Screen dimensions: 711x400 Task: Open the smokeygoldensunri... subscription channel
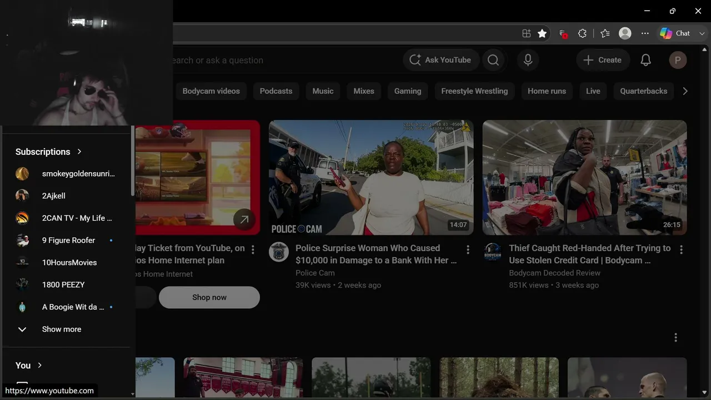click(x=67, y=174)
